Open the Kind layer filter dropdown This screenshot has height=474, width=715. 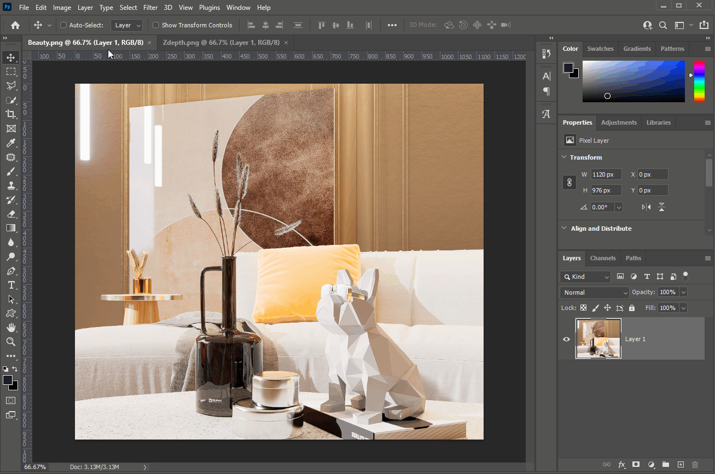pyautogui.click(x=585, y=277)
